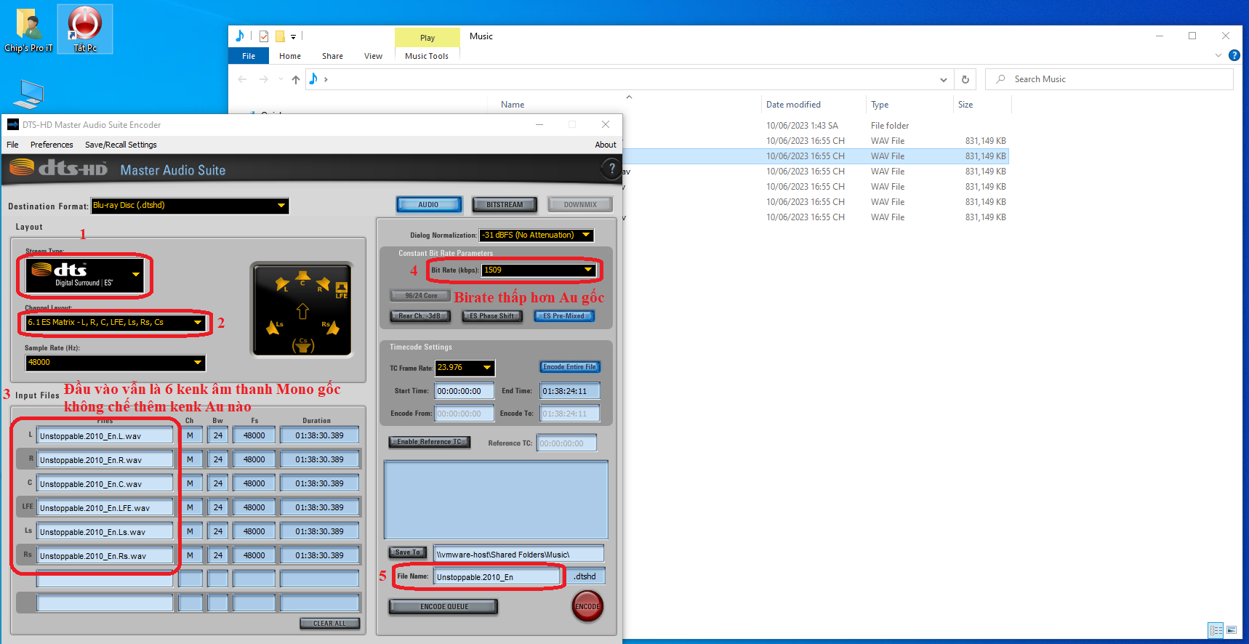This screenshot has width=1249, height=644.
Task: Toggle the M button for L.wav row
Action: click(x=190, y=435)
